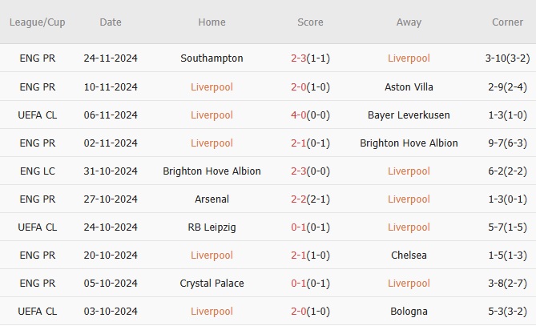This screenshot has width=536, height=334.
Task: Sort by the Date column header
Action: point(111,22)
